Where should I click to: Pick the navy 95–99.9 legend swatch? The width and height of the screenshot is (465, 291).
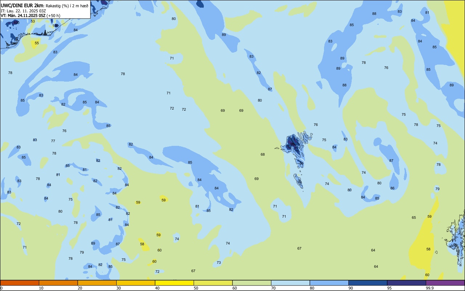coord(407,283)
